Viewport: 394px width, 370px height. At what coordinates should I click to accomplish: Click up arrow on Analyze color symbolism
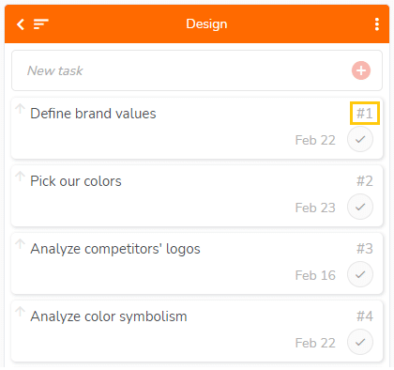(20, 312)
